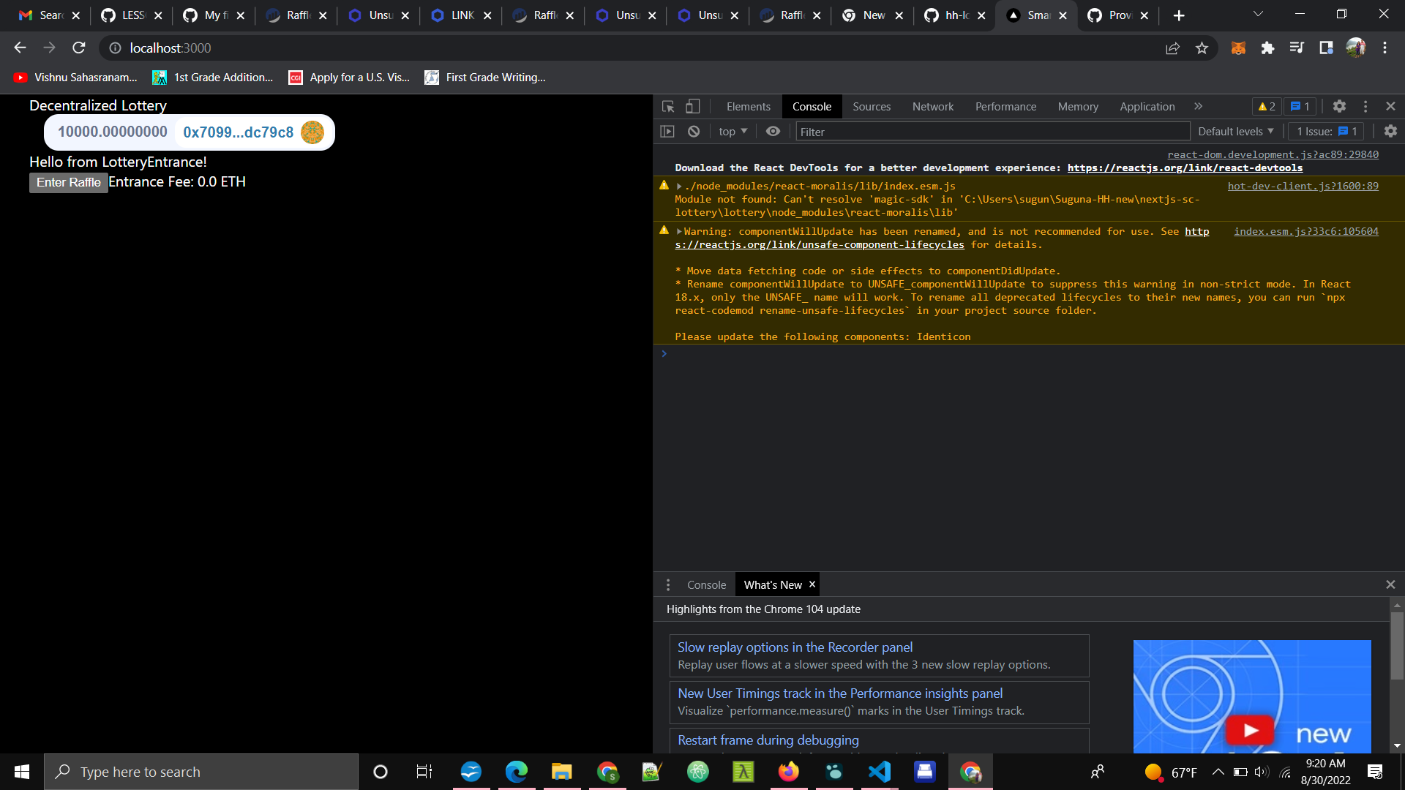1405x790 pixels.
Task: Click the eye icon to create live expression
Action: pyautogui.click(x=773, y=131)
